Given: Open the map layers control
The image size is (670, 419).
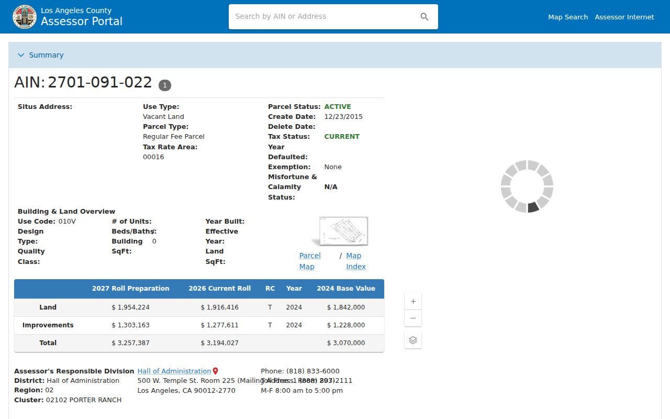Looking at the screenshot, I should click(x=413, y=340).
